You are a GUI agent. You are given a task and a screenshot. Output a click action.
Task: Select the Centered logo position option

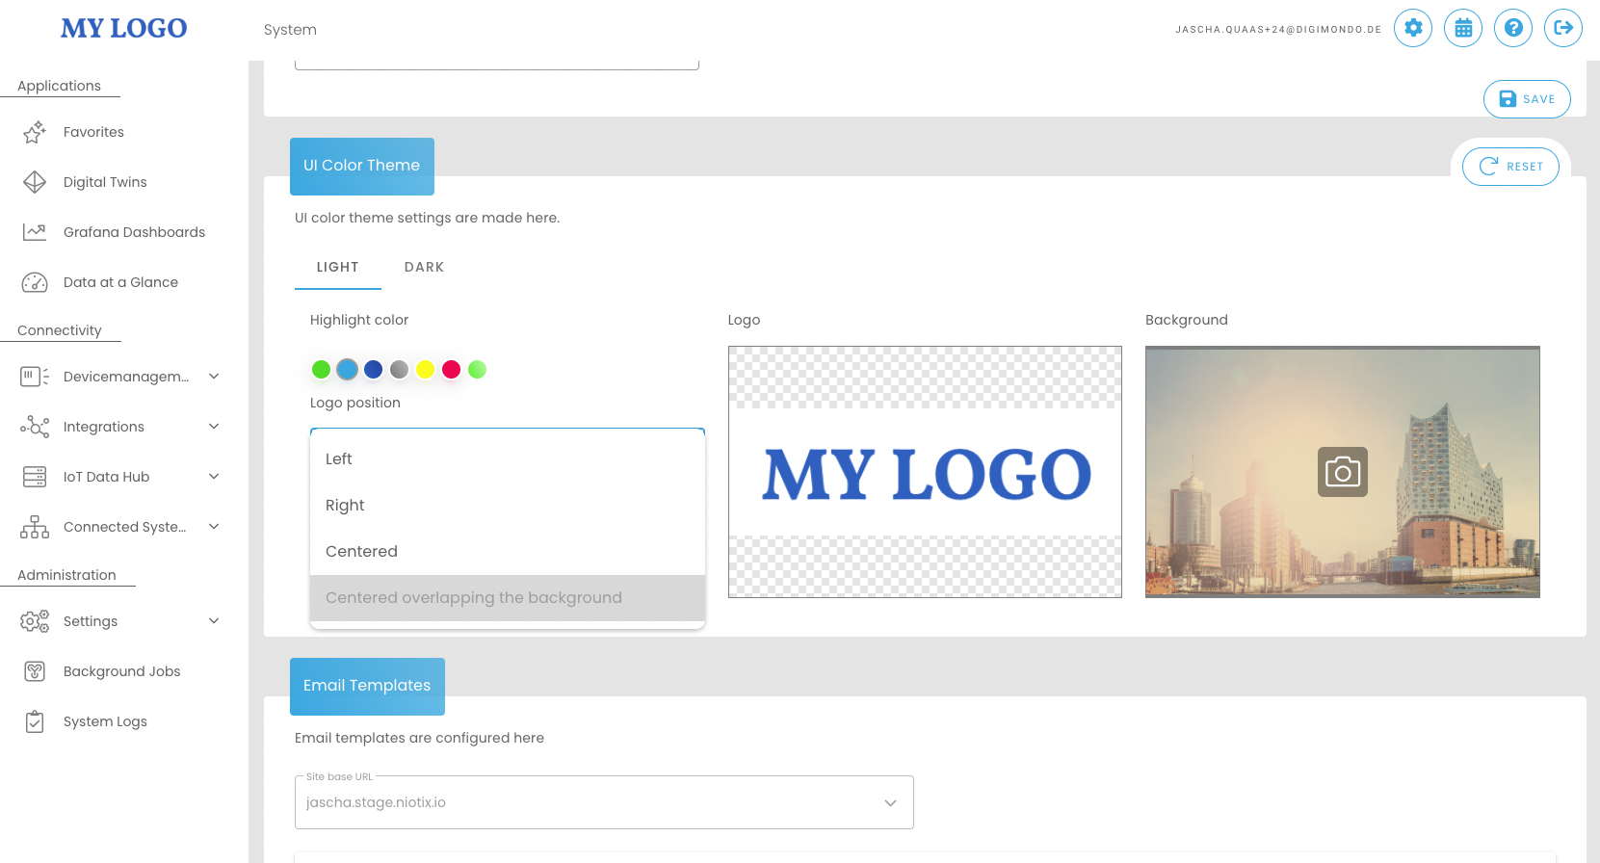[x=361, y=551]
